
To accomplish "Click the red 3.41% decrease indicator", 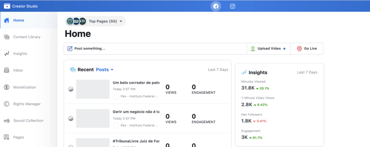I will coord(259,121).
